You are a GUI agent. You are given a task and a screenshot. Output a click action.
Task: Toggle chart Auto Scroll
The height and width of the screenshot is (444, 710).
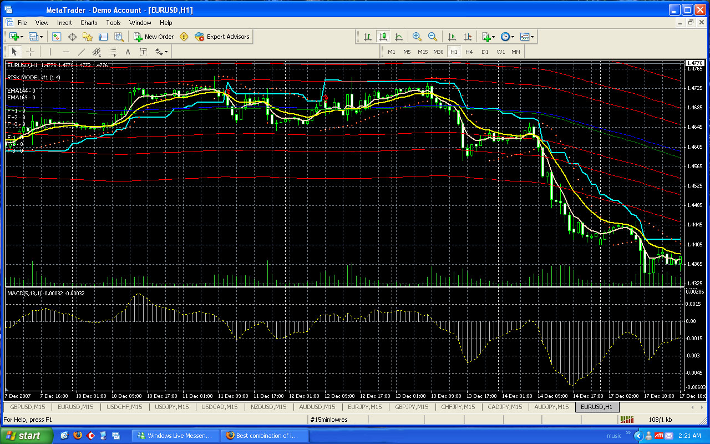pos(452,37)
